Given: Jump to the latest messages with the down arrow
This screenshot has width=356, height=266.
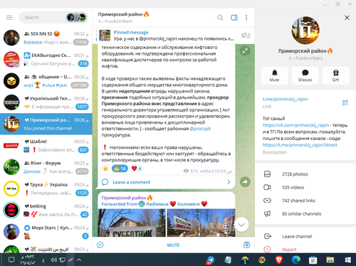Looking at the screenshot, I should coord(241,225).
